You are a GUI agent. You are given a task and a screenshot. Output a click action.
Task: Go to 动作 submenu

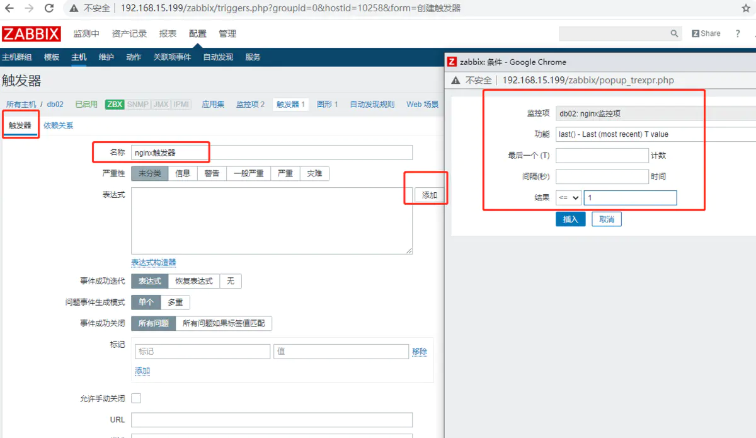[x=134, y=57]
